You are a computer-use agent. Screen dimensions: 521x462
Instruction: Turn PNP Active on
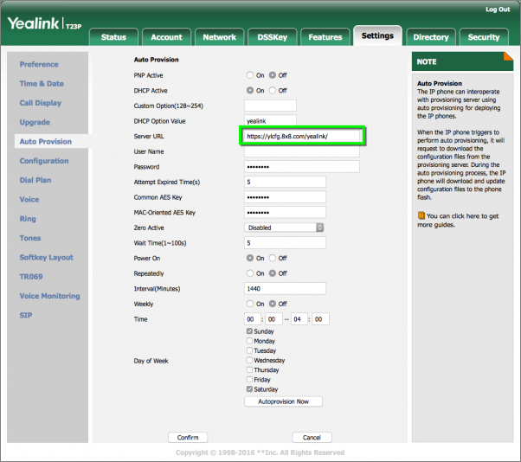[250, 75]
